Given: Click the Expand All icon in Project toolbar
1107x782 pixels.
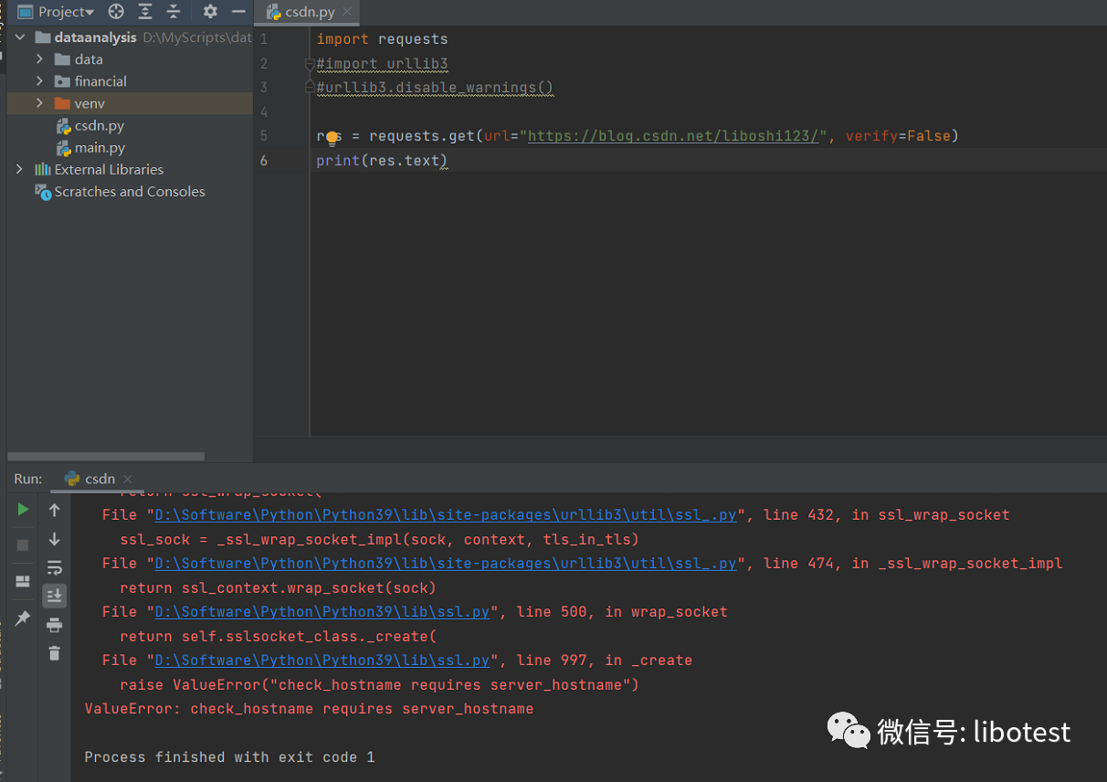Looking at the screenshot, I should 145,12.
